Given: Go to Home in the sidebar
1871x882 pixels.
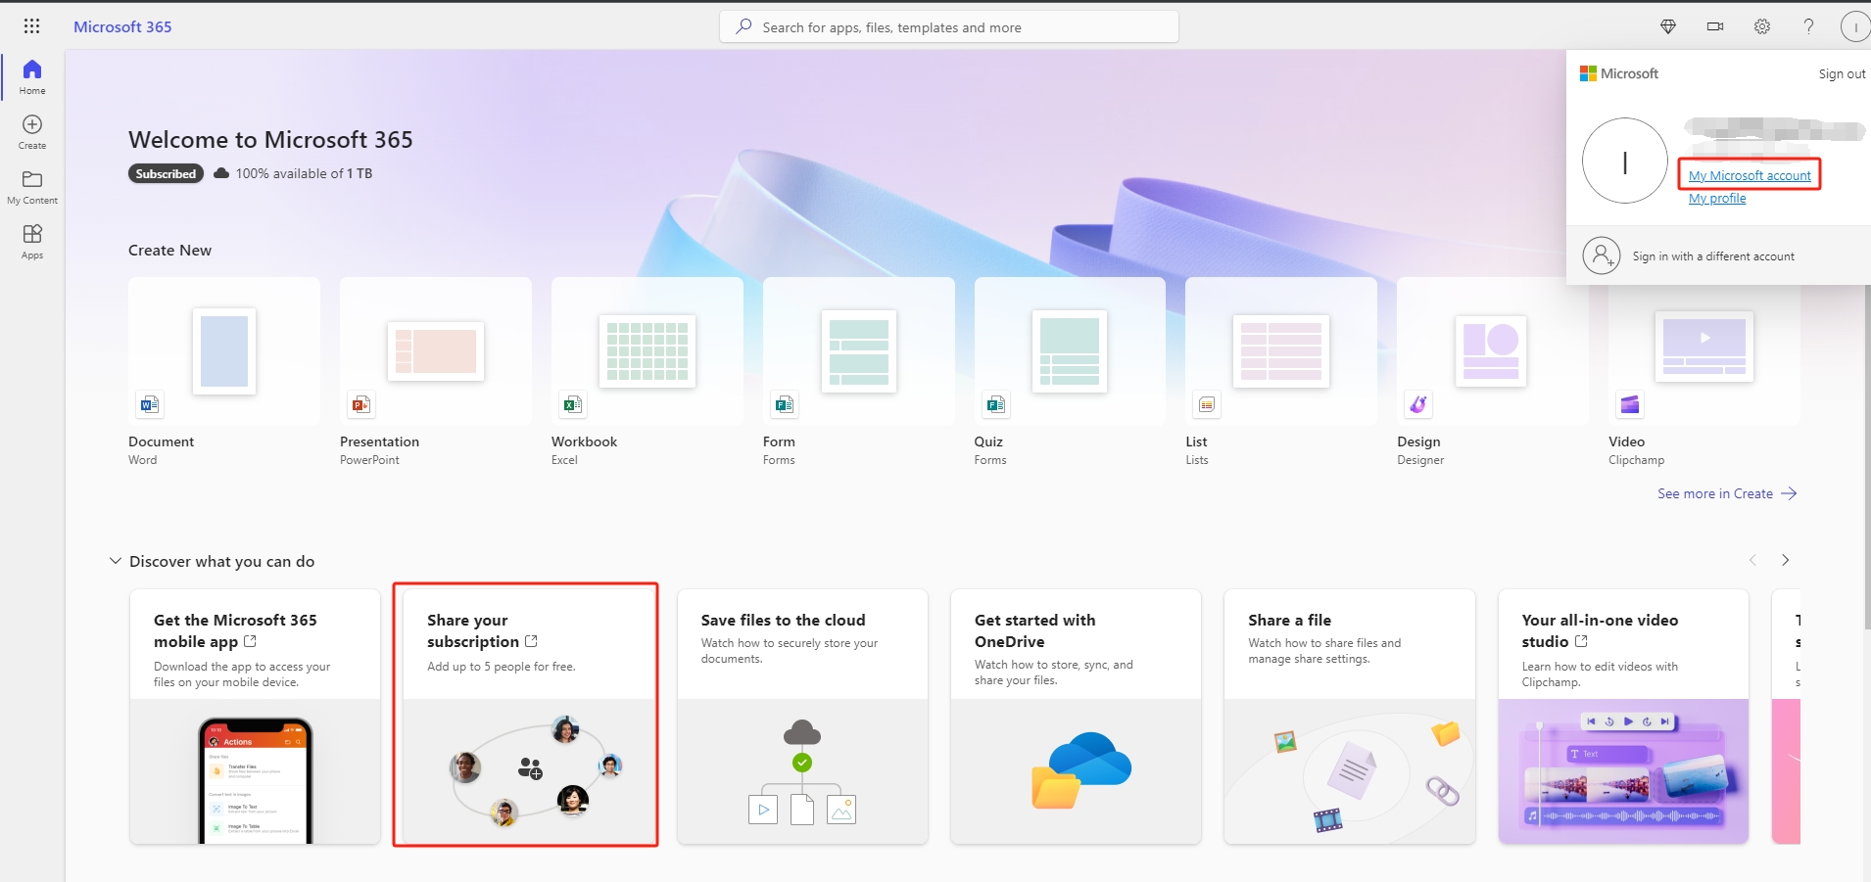Looking at the screenshot, I should click(x=32, y=76).
